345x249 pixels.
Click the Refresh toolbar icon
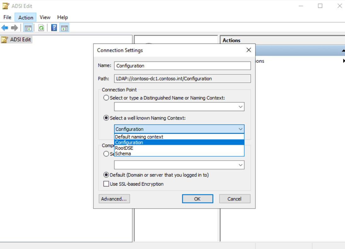(41, 27)
